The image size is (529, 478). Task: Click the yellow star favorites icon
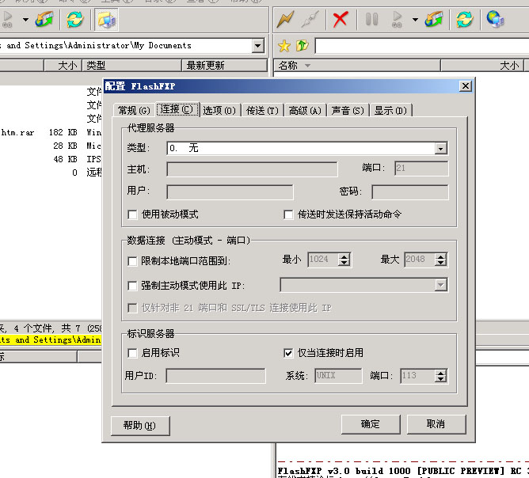[284, 46]
